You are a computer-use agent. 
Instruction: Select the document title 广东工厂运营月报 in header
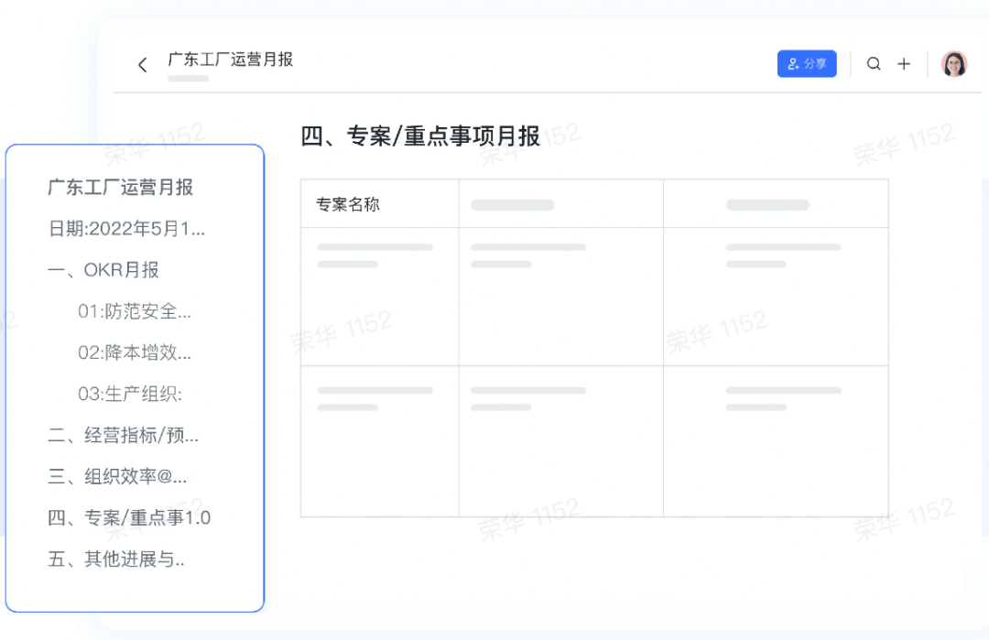230,60
